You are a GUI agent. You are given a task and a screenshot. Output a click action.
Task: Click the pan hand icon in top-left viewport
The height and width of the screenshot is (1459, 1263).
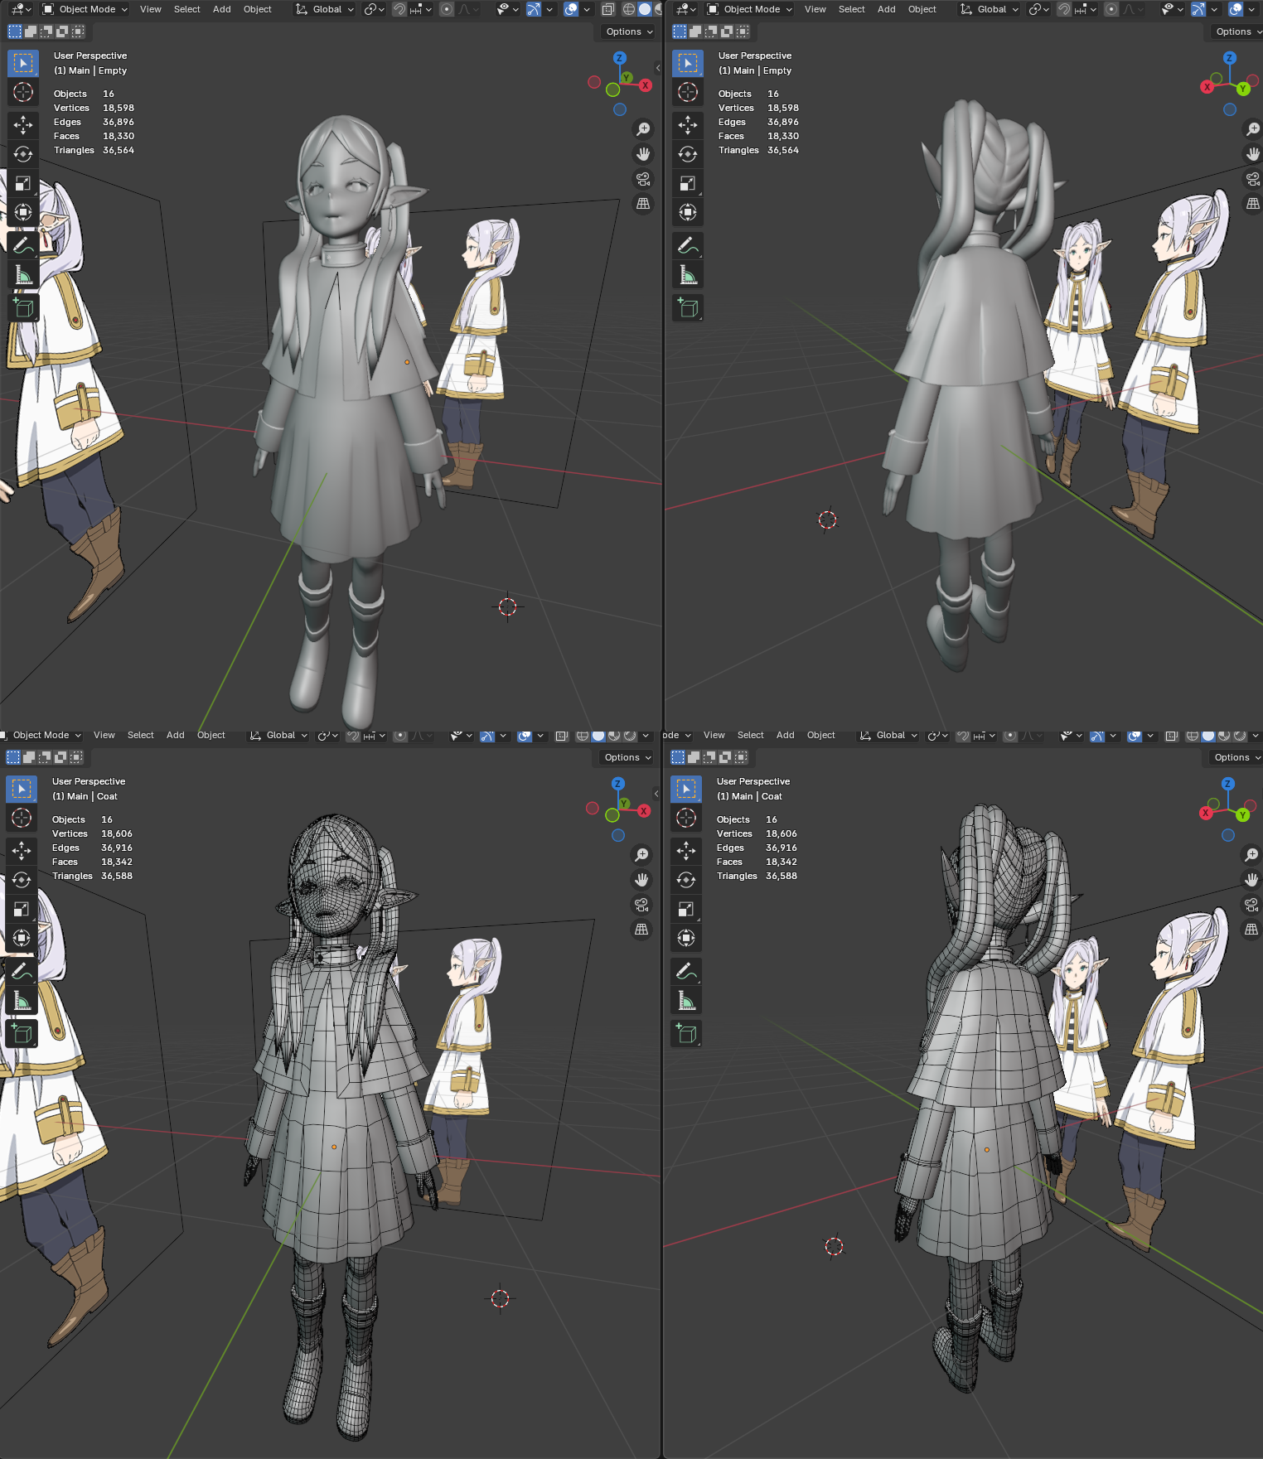click(643, 154)
